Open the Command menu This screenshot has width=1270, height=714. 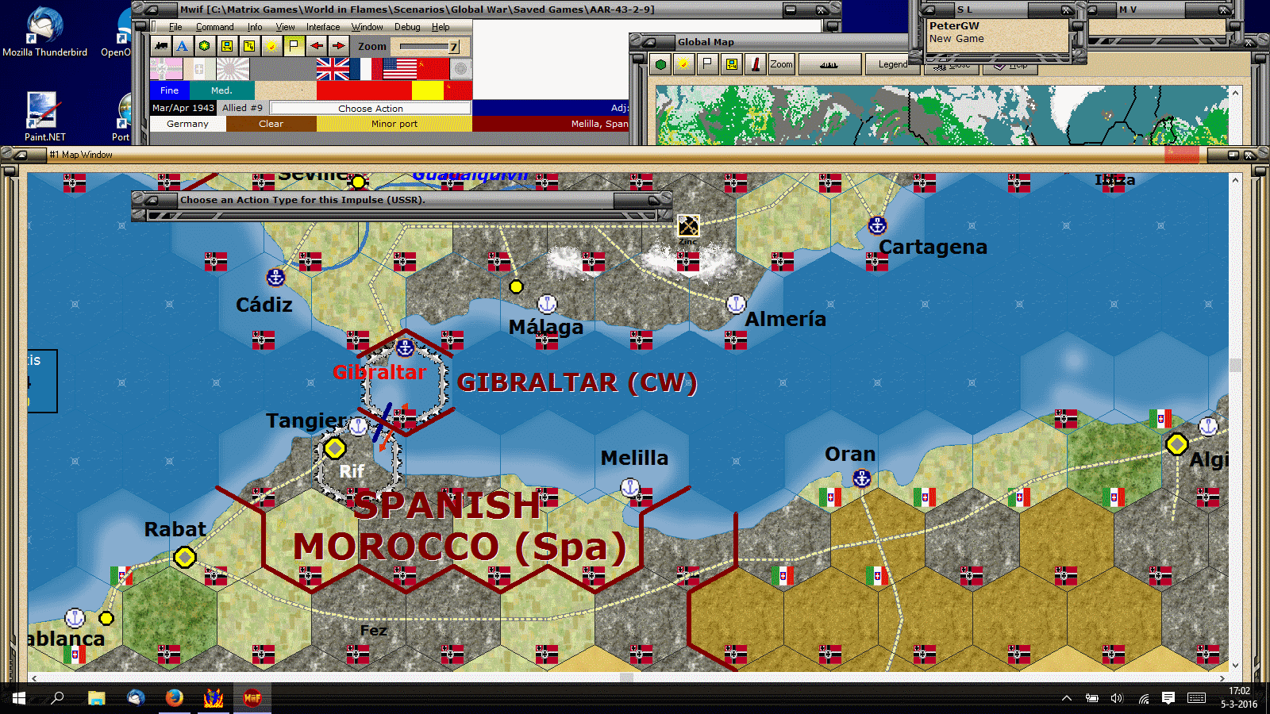[x=214, y=27]
